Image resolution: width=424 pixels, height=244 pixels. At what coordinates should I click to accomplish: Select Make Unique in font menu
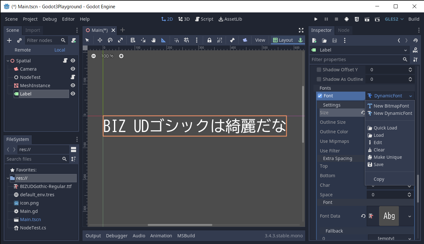point(387,157)
